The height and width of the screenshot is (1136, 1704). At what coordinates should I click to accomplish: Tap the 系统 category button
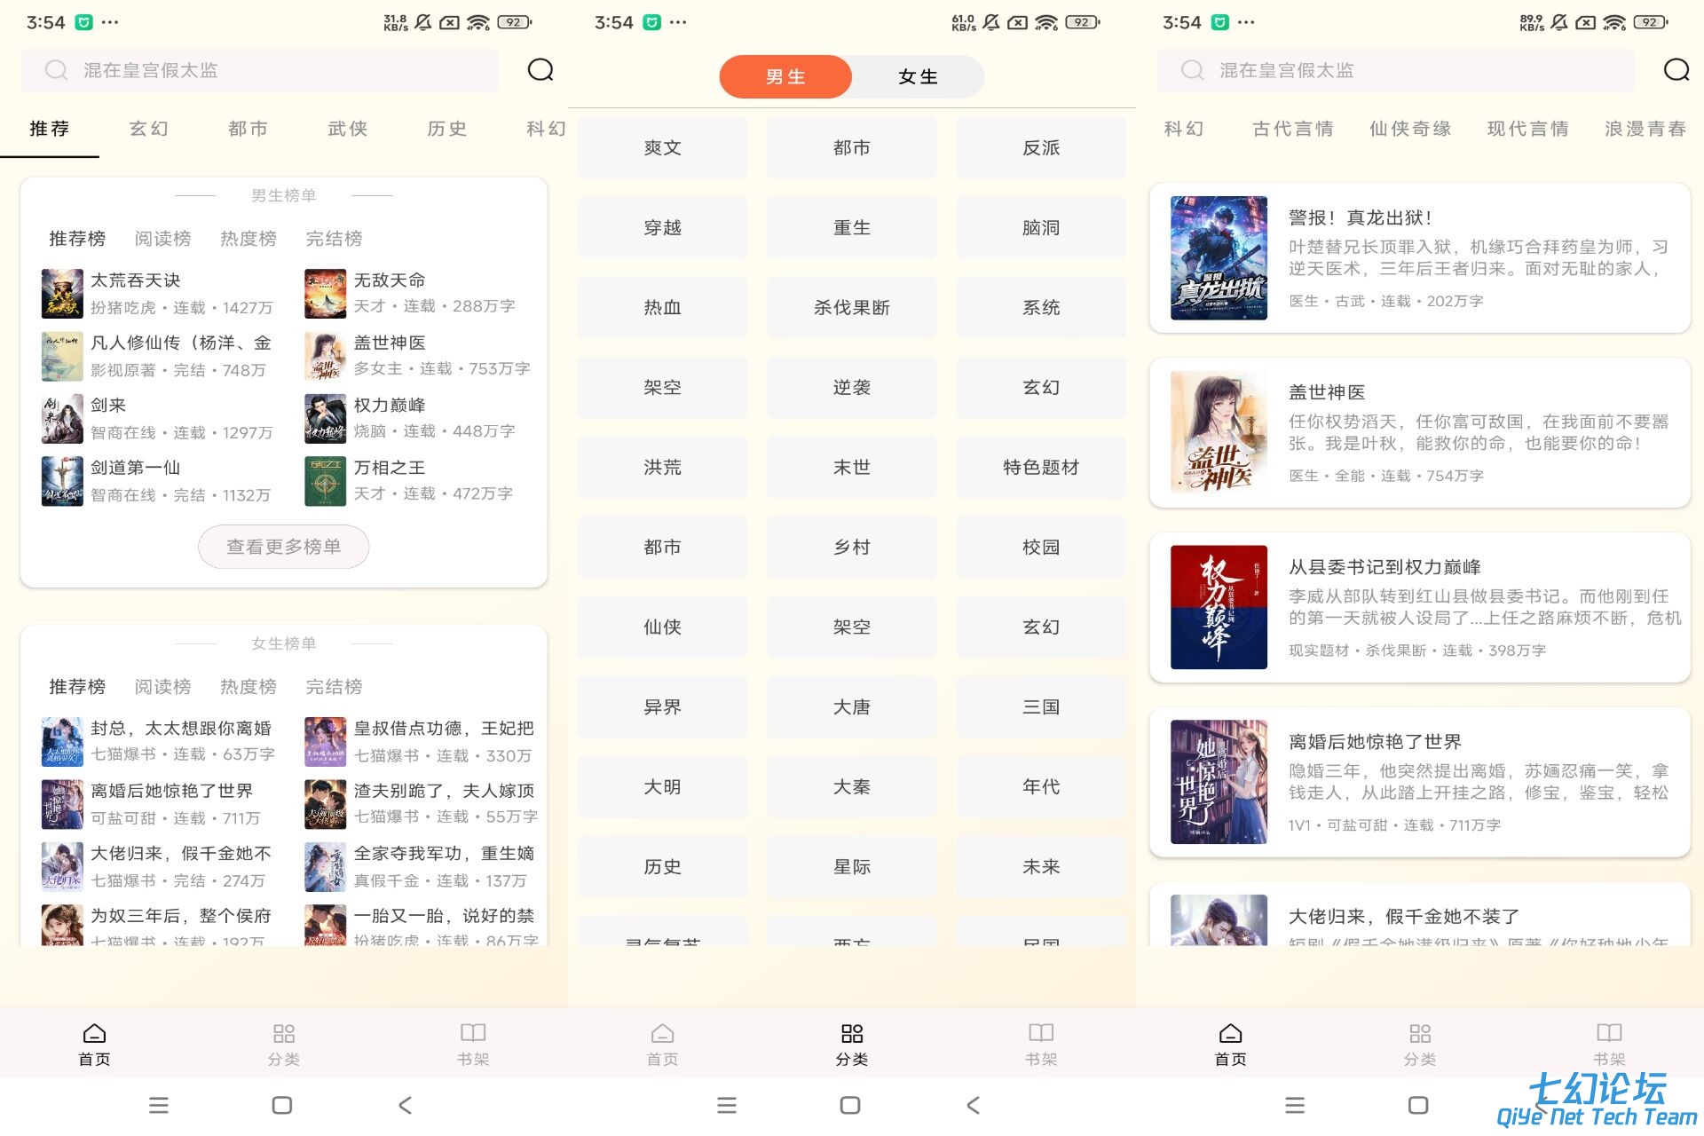[x=1040, y=308]
